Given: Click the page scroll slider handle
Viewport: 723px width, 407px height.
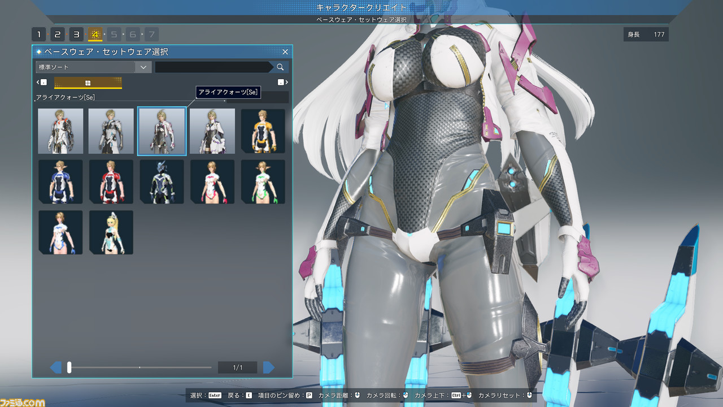Looking at the screenshot, I should coord(69,367).
